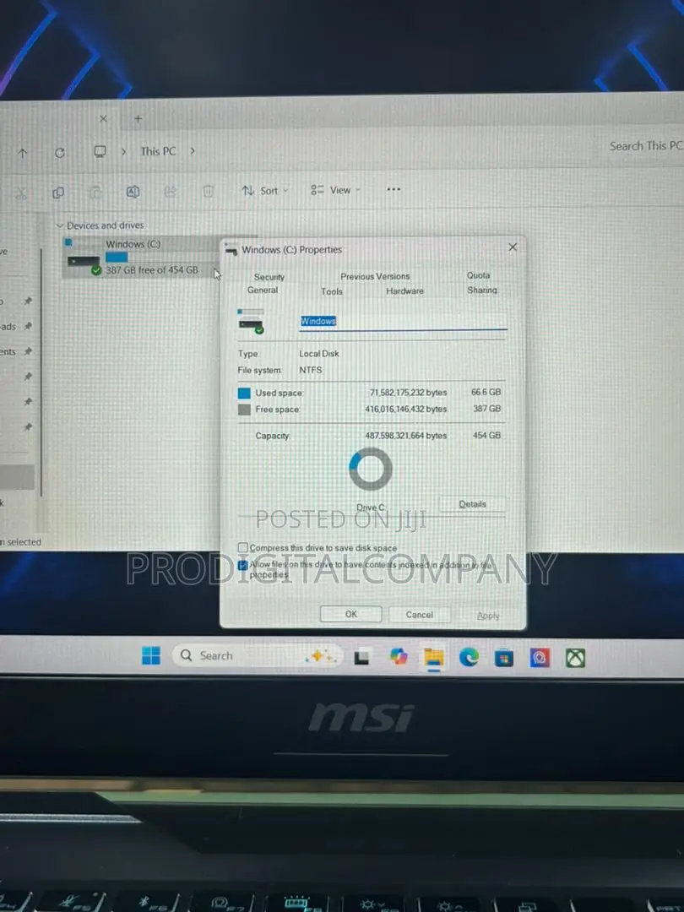Click the blue Used space color square
The height and width of the screenshot is (912, 684).
244,394
